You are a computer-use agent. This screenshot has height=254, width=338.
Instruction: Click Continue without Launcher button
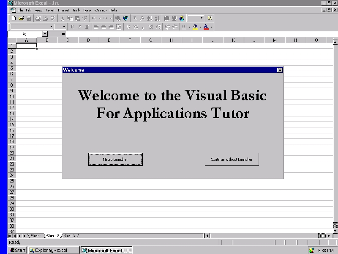(x=232, y=160)
